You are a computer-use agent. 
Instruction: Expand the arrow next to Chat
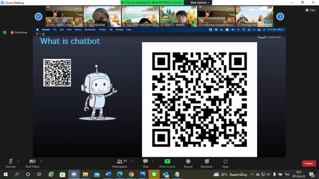[153, 161]
